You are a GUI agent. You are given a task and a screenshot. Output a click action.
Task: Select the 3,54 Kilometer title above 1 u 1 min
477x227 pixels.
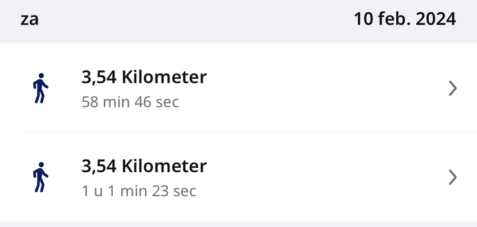pyautogui.click(x=144, y=166)
